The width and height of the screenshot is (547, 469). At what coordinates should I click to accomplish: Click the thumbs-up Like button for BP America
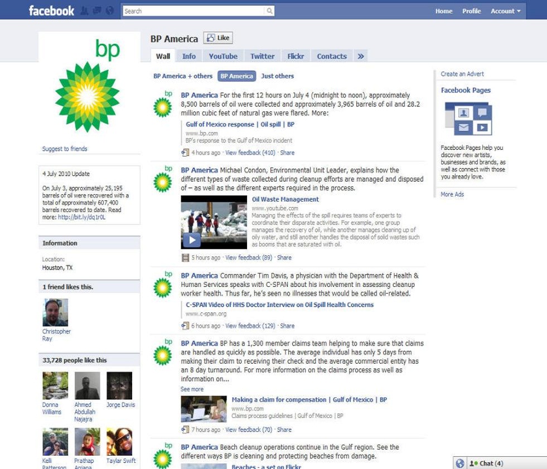218,38
